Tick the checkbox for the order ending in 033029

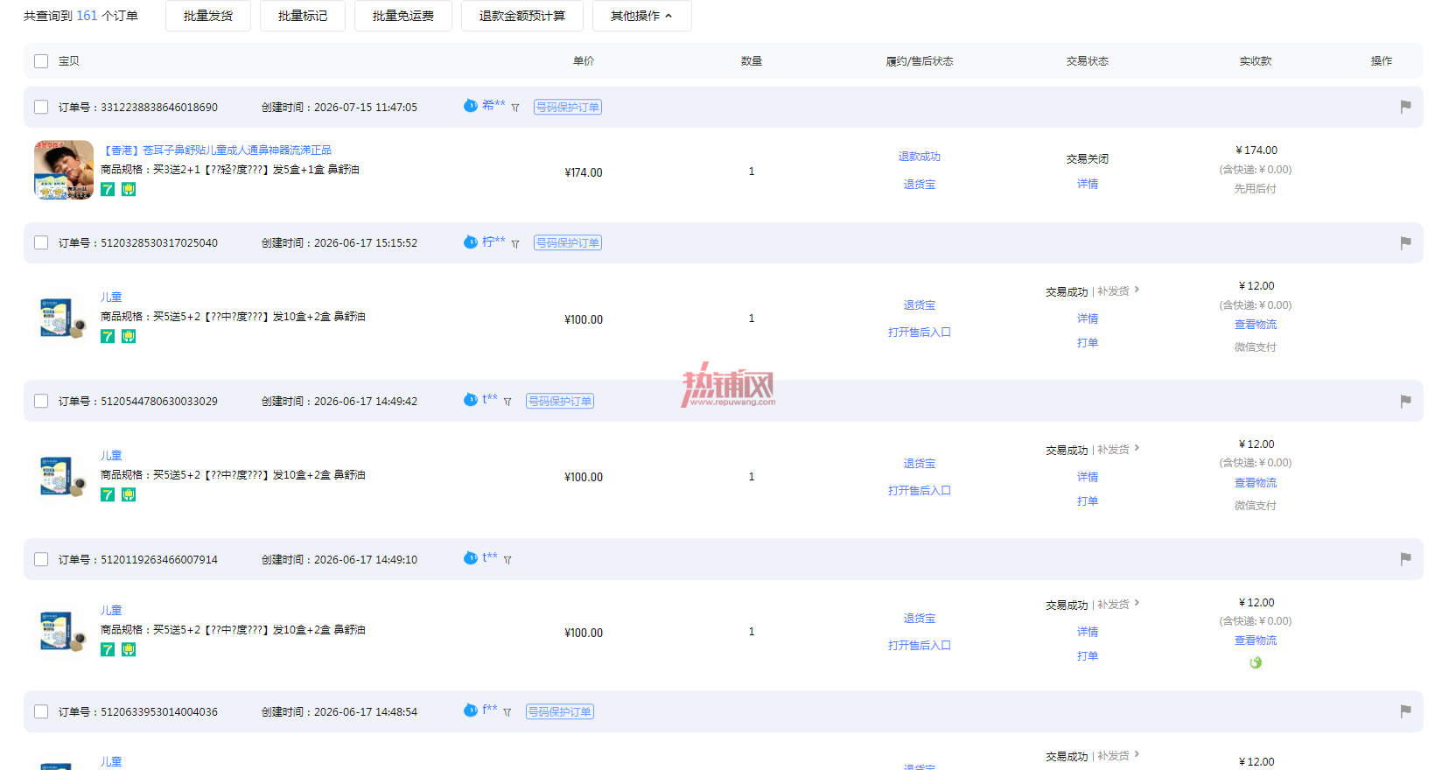tap(41, 401)
